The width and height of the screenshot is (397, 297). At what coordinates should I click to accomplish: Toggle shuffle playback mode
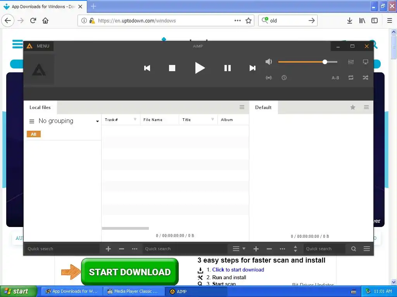tap(365, 77)
